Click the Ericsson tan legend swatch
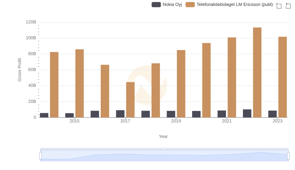 click(x=190, y=4)
